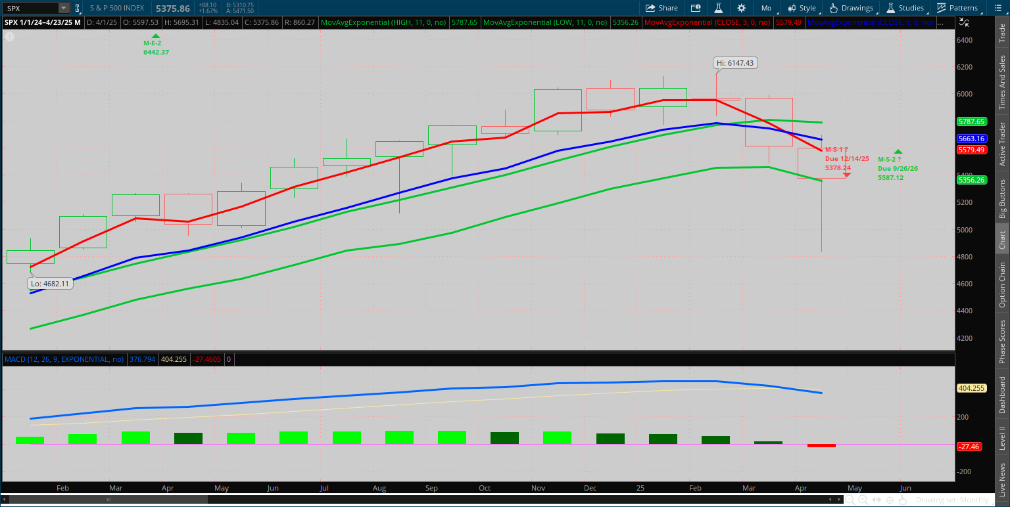Click the collapse-arrows icon below Patterns

(x=964, y=22)
